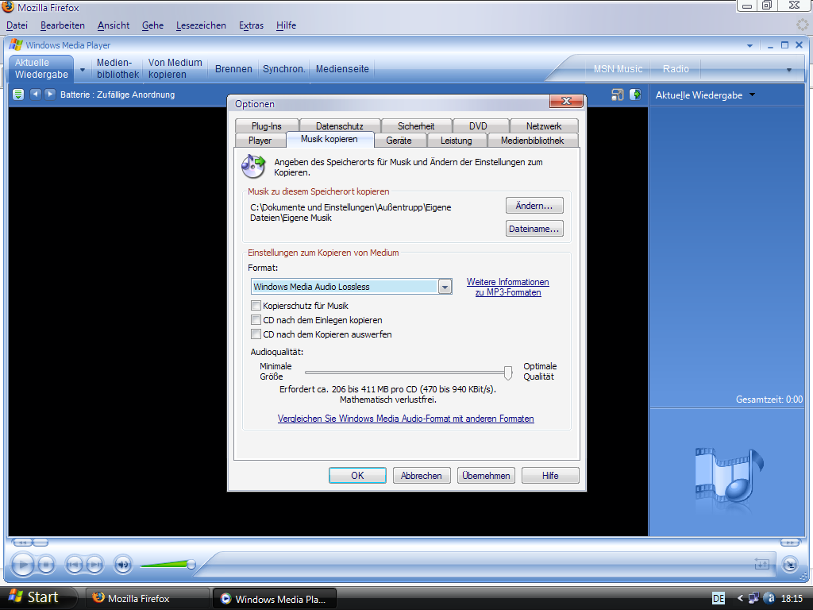Go to previous visualization with left arrow
The width and height of the screenshot is (813, 610).
click(35, 95)
